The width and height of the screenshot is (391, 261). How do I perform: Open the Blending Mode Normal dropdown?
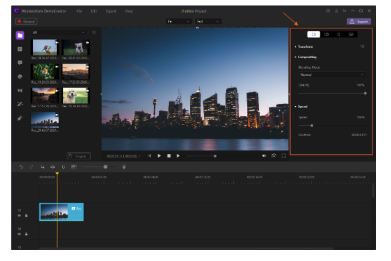332,74
